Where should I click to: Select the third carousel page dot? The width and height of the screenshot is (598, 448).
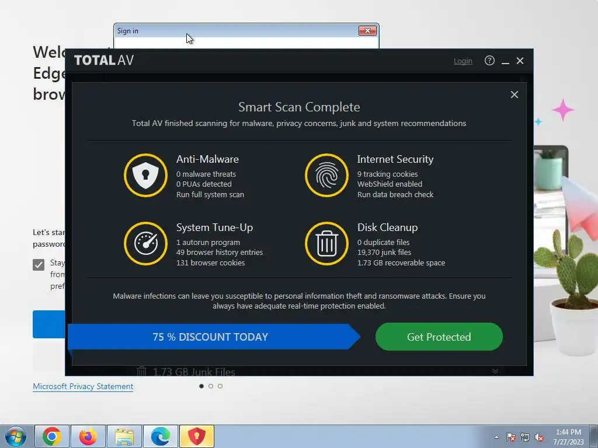[220, 386]
